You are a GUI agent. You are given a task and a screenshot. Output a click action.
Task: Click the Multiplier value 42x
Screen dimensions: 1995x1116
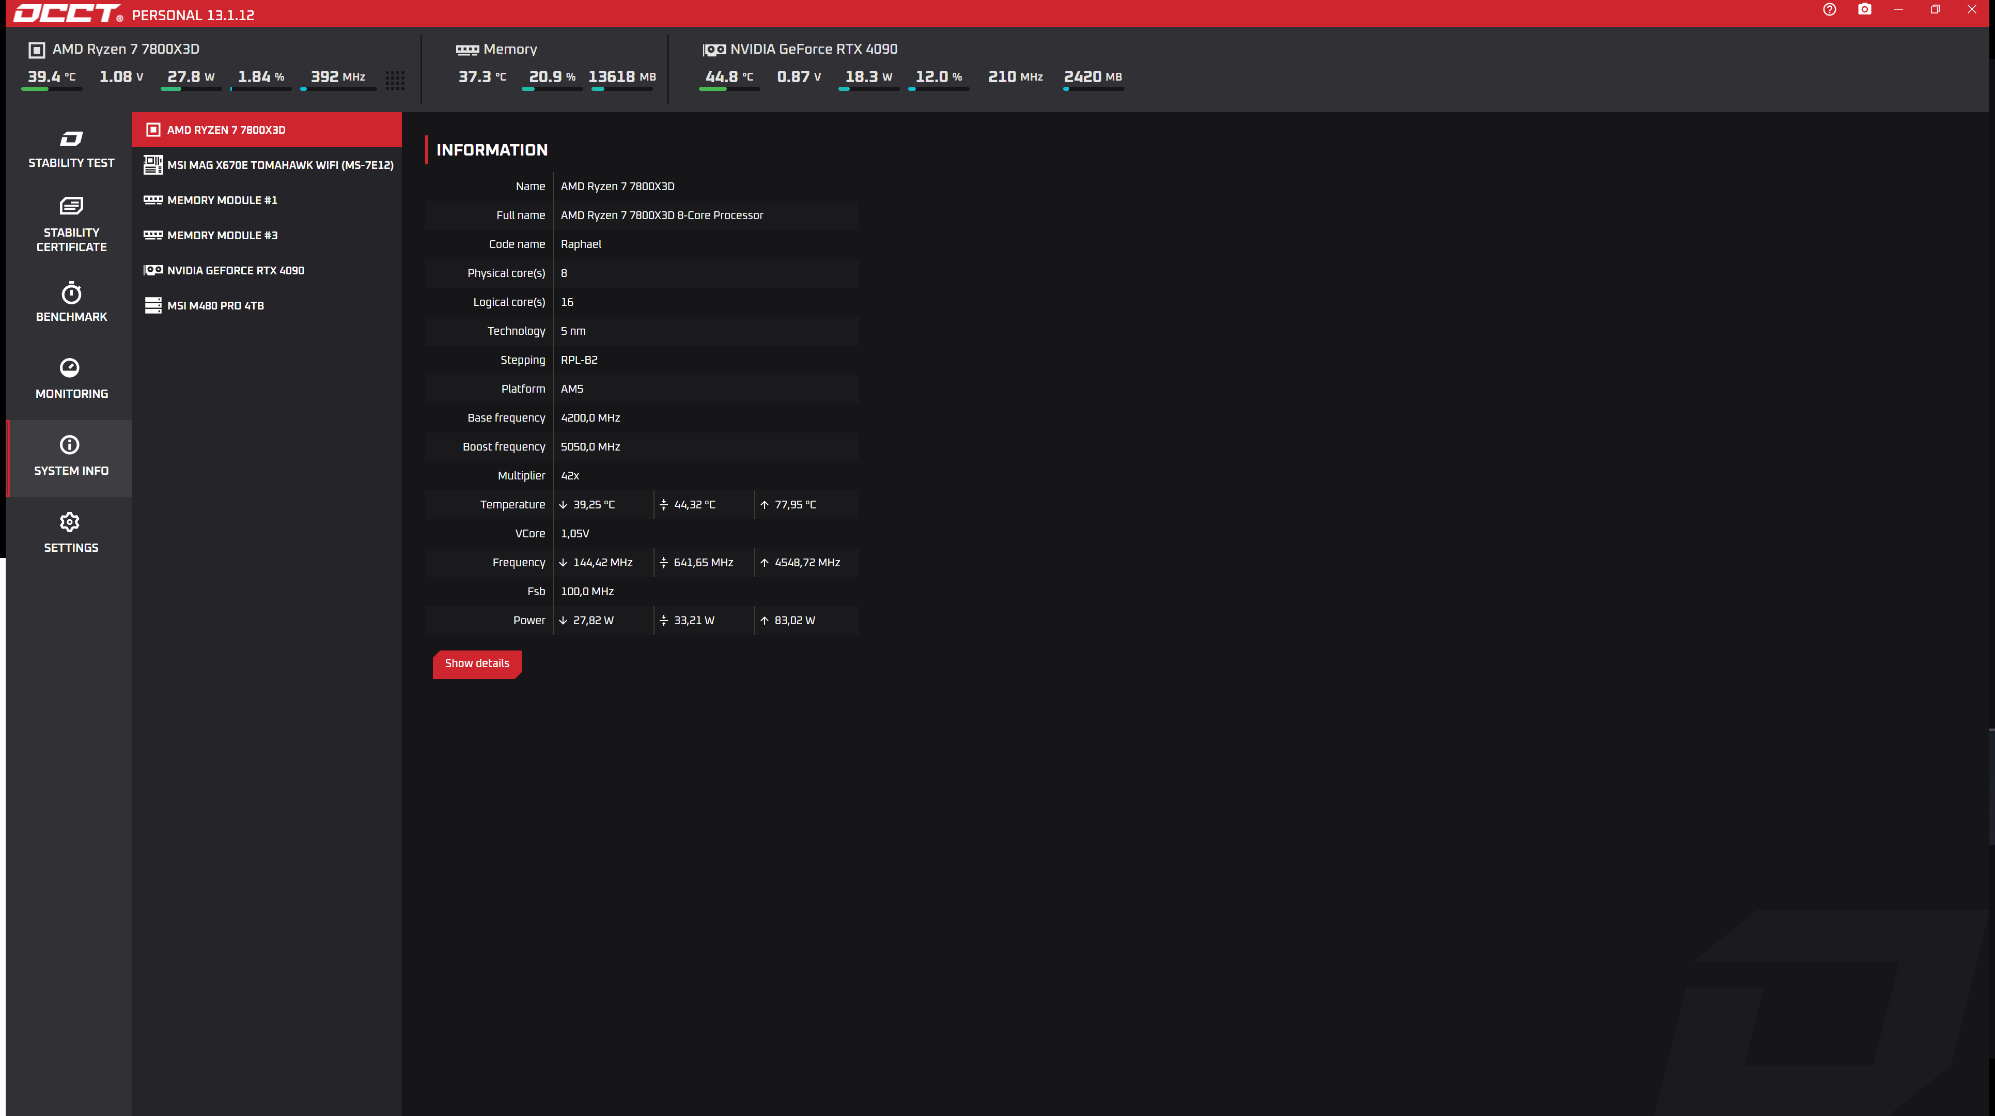(570, 475)
